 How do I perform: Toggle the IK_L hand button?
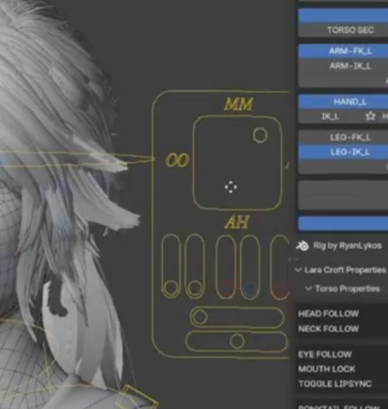click(330, 117)
